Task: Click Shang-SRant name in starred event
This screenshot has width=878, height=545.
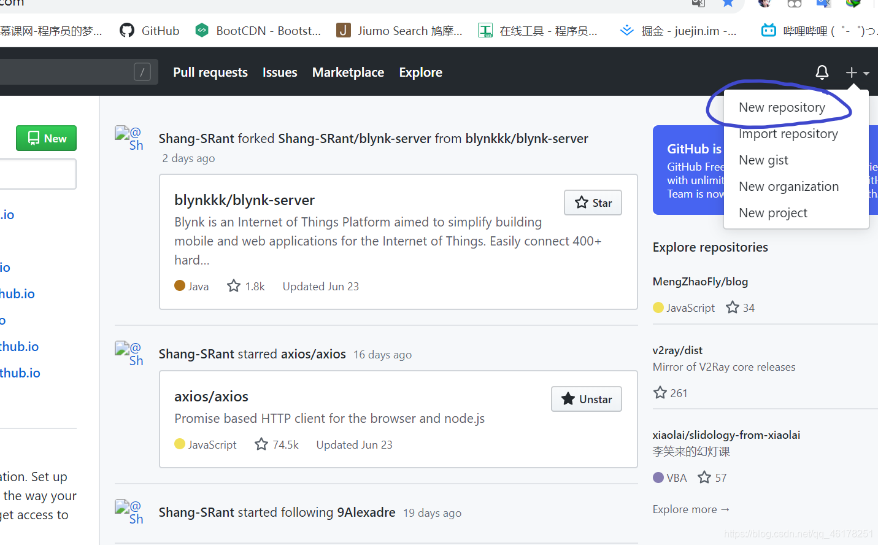Action: [x=196, y=354]
